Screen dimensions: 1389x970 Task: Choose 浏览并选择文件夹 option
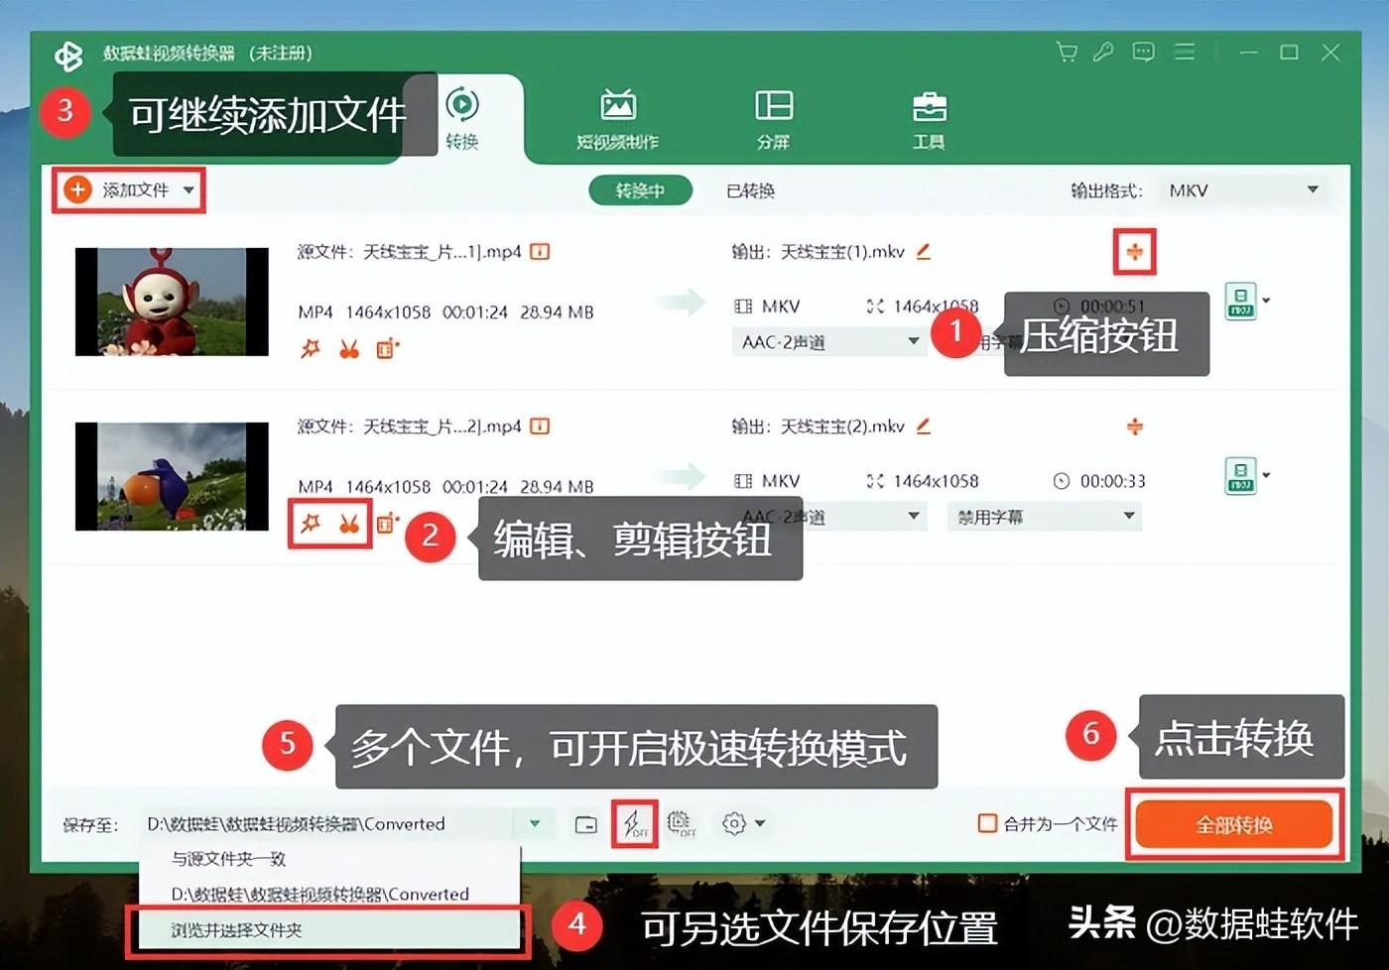coord(329,930)
